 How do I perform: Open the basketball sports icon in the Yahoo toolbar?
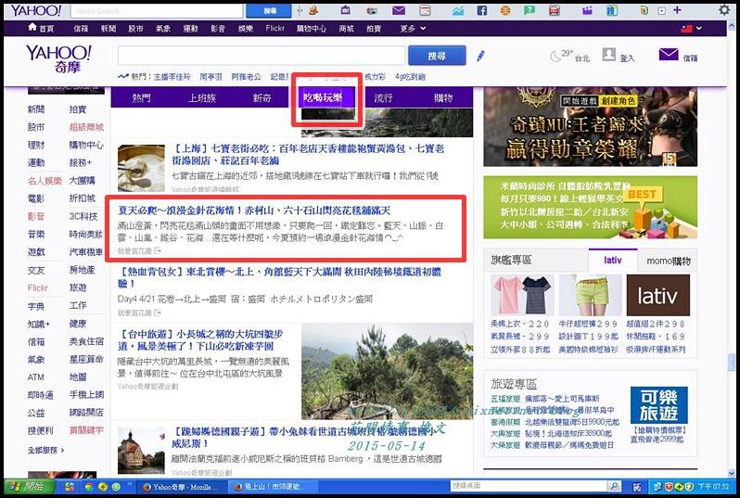click(505, 10)
